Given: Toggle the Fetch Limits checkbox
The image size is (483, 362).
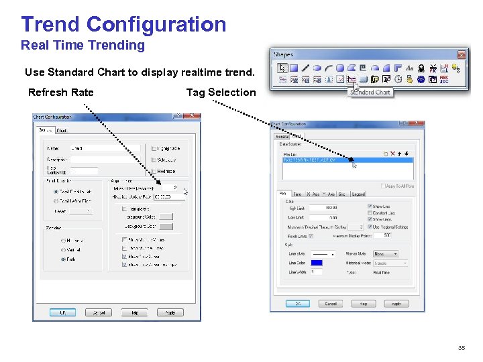Looking at the screenshot, I should pos(311,236).
